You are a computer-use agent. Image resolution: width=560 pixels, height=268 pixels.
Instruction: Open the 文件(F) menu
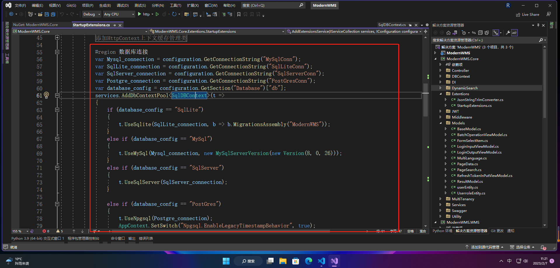click(x=20, y=5)
